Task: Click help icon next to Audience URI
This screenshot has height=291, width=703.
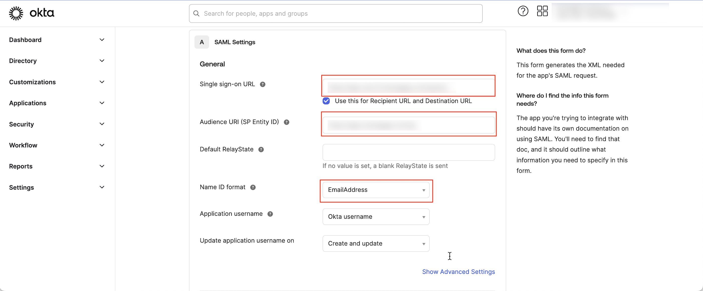Action: tap(286, 122)
